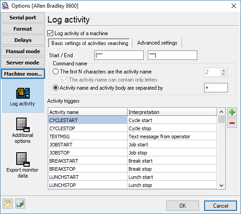This screenshot has height=214, width=241.
Task: Open the Delays section
Action: 23,40
